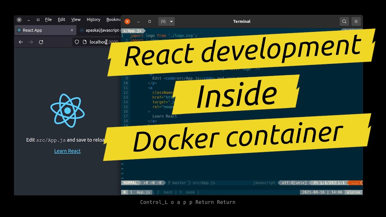386x217 pixels.
Task: Click the alpine hostname label
Action: (354, 192)
